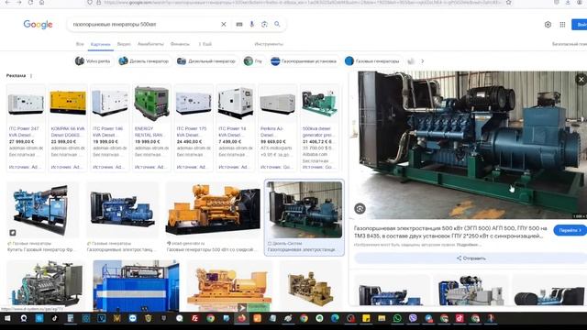Click the Отправить share button
The width and height of the screenshot is (587, 330).
471,258
